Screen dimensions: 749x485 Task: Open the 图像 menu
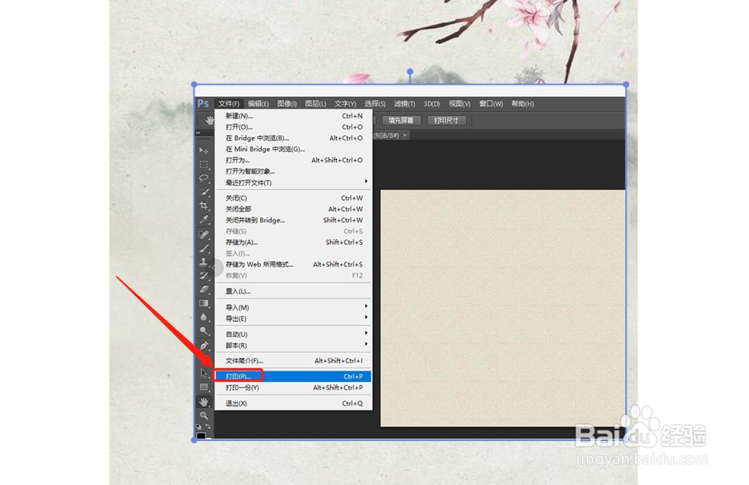(286, 103)
